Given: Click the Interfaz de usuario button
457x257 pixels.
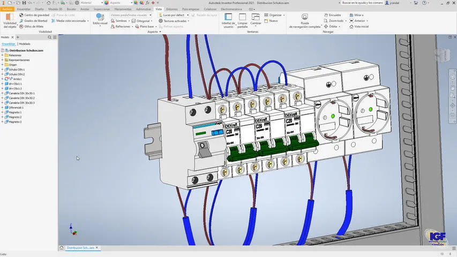Looking at the screenshot, I should [x=228, y=20].
